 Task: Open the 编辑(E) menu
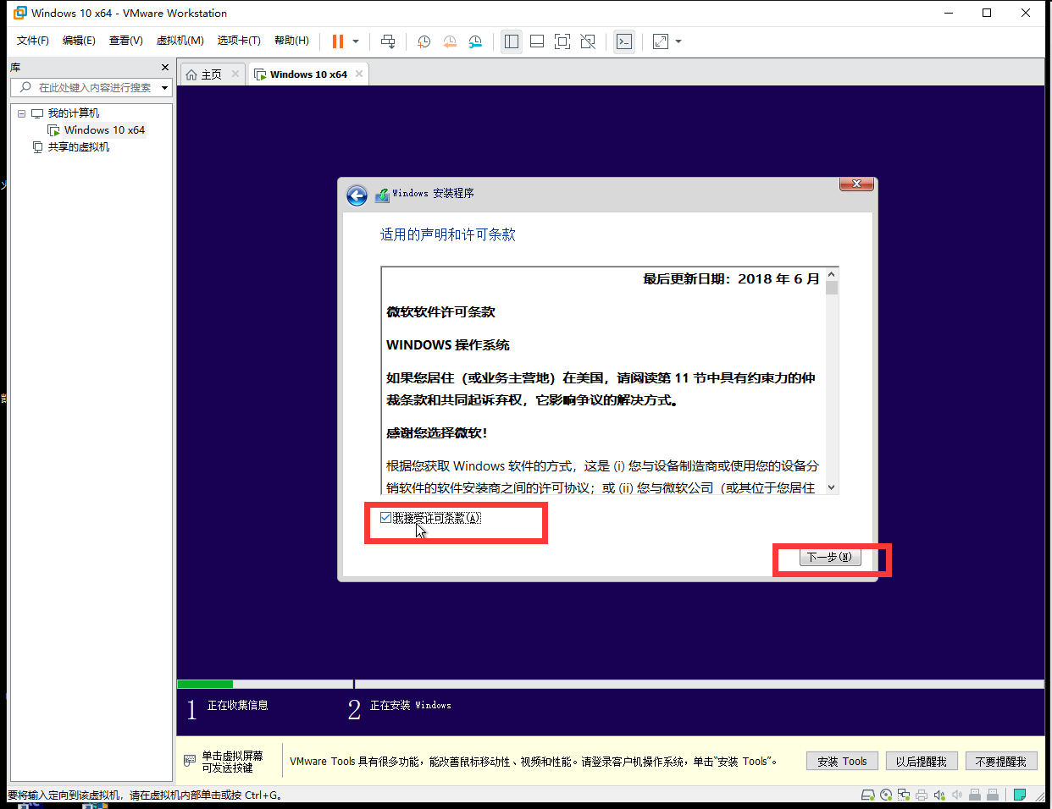tap(79, 41)
